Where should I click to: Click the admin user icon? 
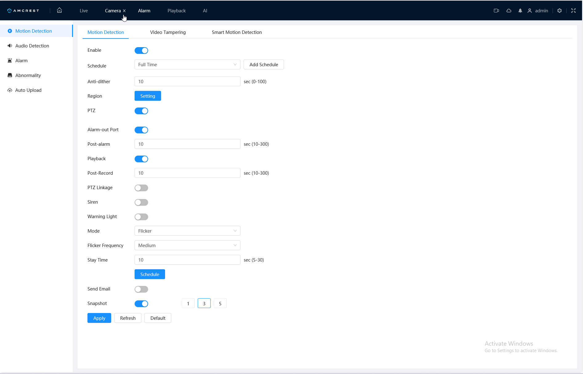(530, 11)
